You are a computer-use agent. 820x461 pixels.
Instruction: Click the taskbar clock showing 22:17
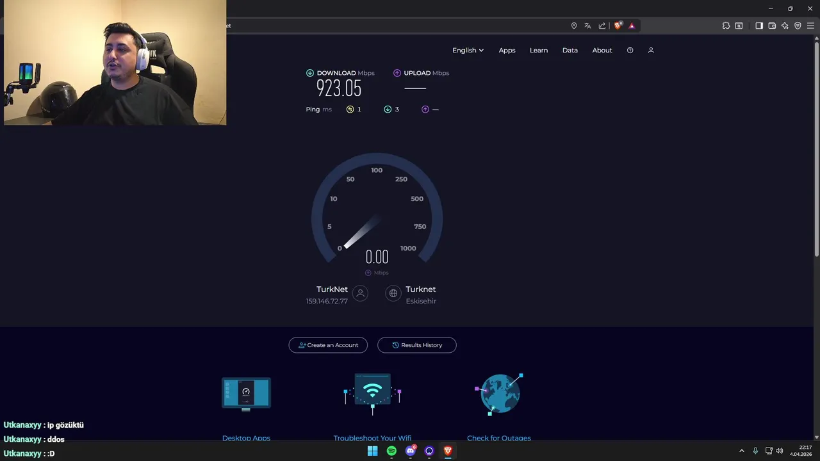802,451
